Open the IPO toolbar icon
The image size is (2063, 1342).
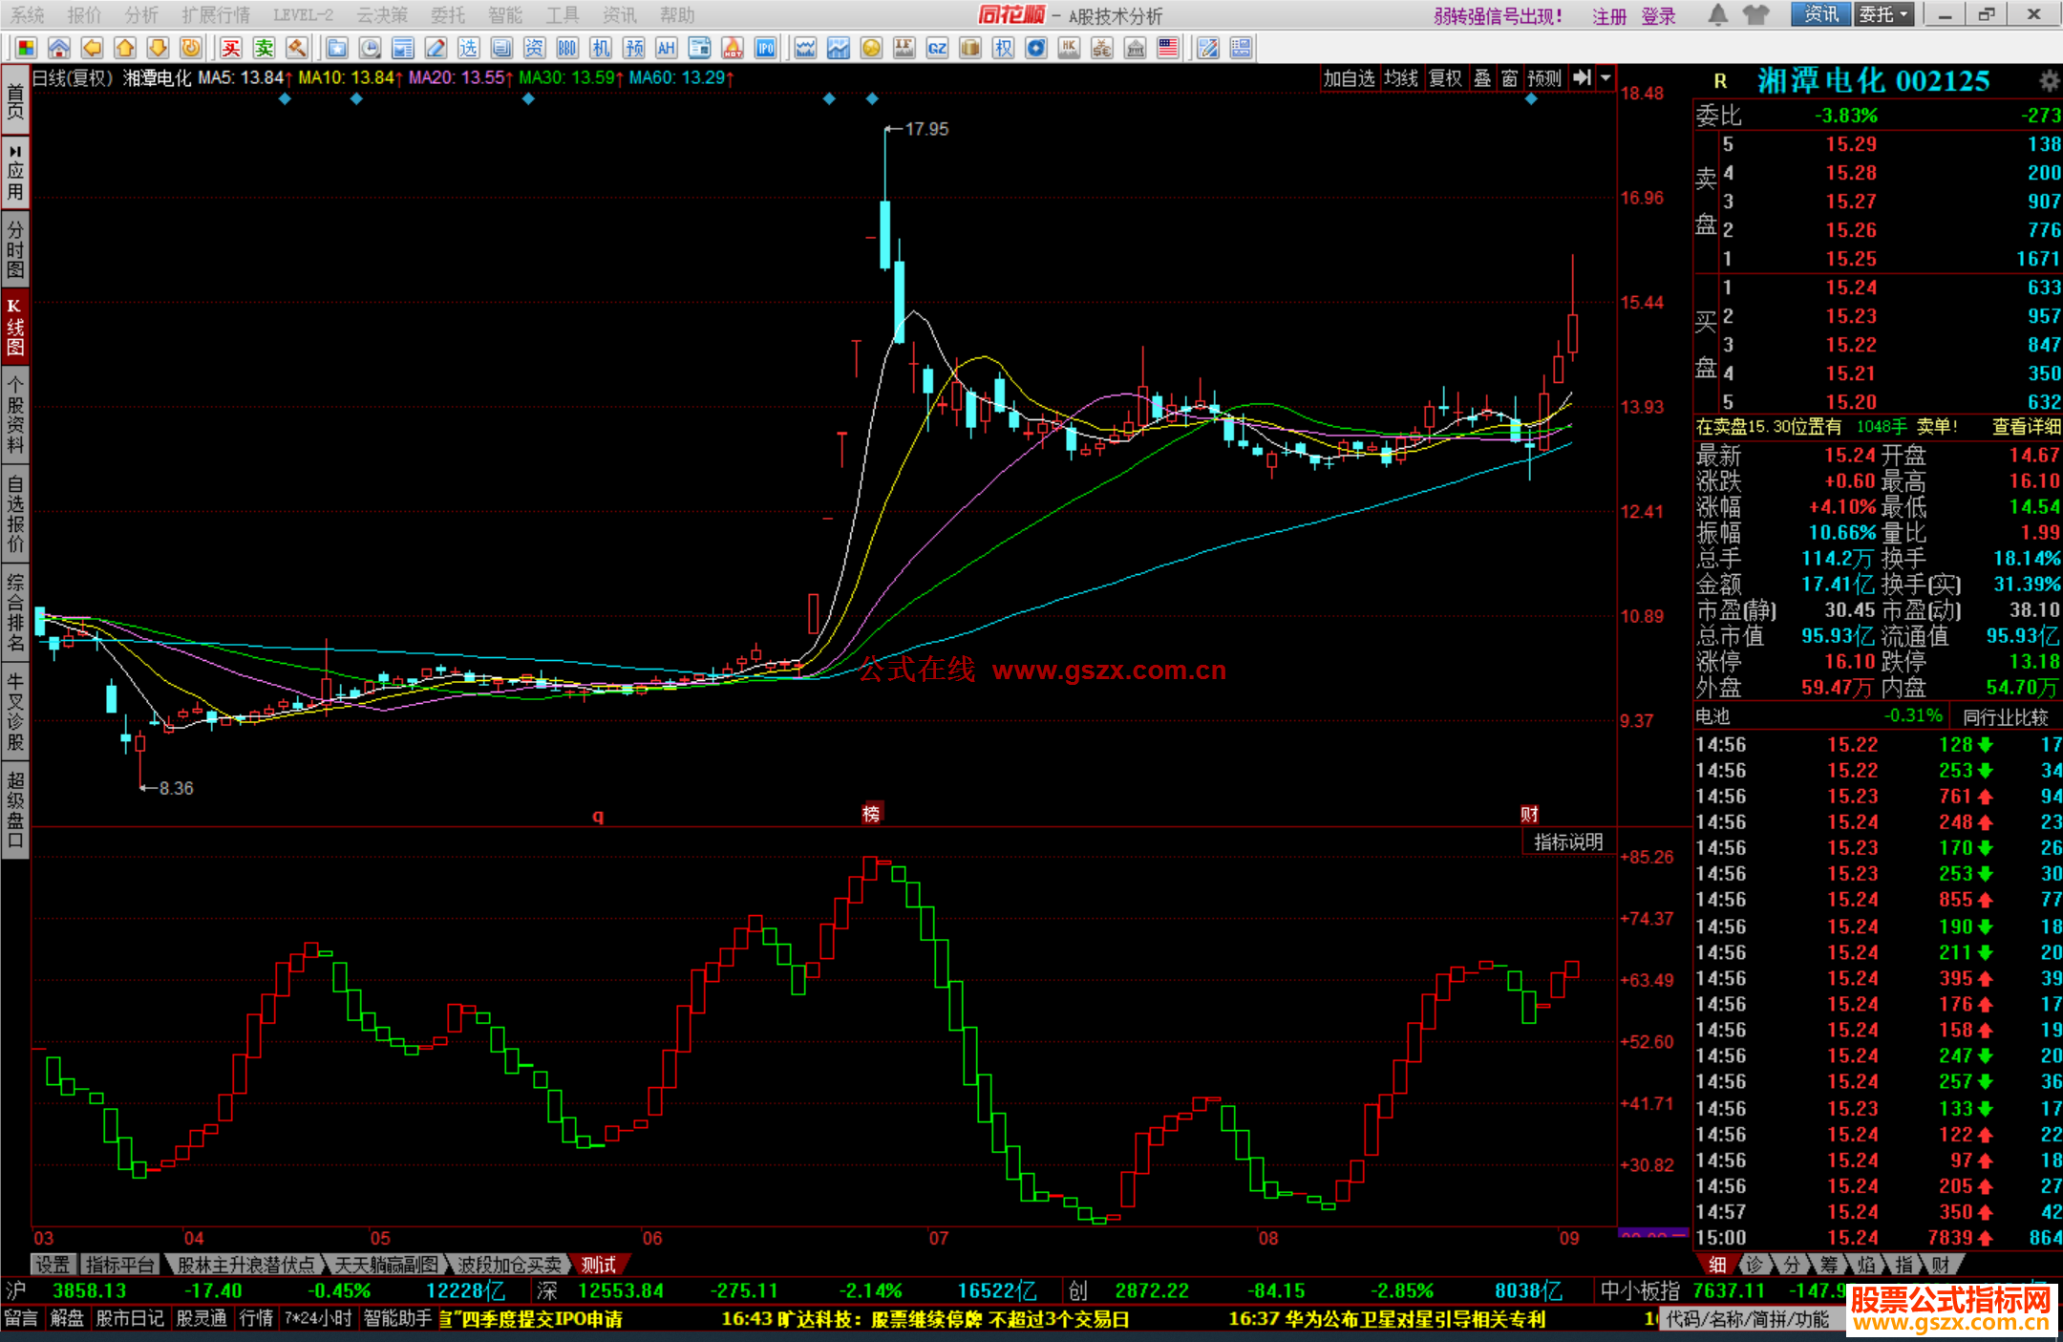pyautogui.click(x=766, y=48)
